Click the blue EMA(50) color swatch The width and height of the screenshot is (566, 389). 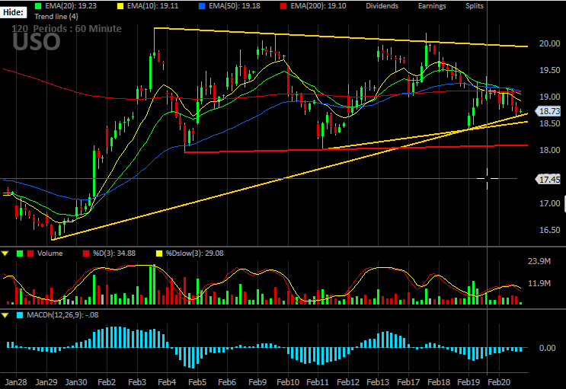(202, 6)
